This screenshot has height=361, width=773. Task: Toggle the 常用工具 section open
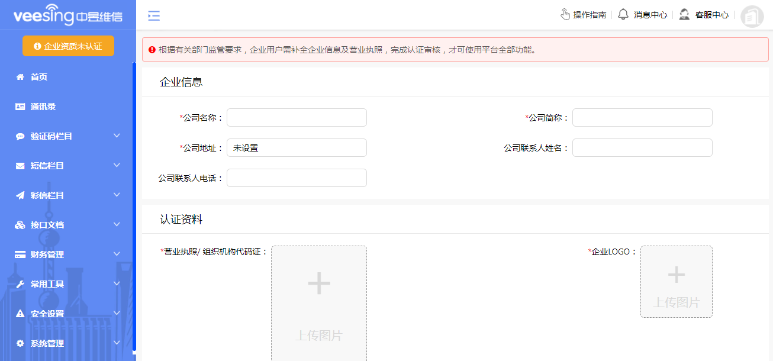117,283
